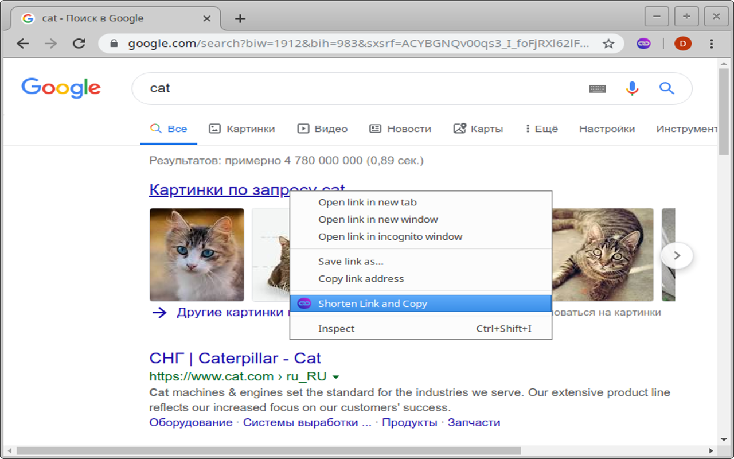
Task: Click the next arrow on the image carousel
Action: click(x=677, y=255)
